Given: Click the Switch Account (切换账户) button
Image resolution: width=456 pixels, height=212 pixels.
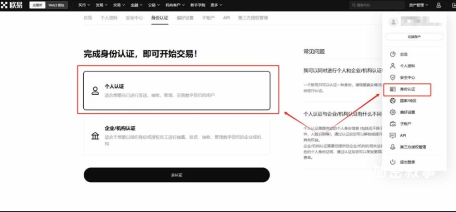Looking at the screenshot, I should (414, 37).
